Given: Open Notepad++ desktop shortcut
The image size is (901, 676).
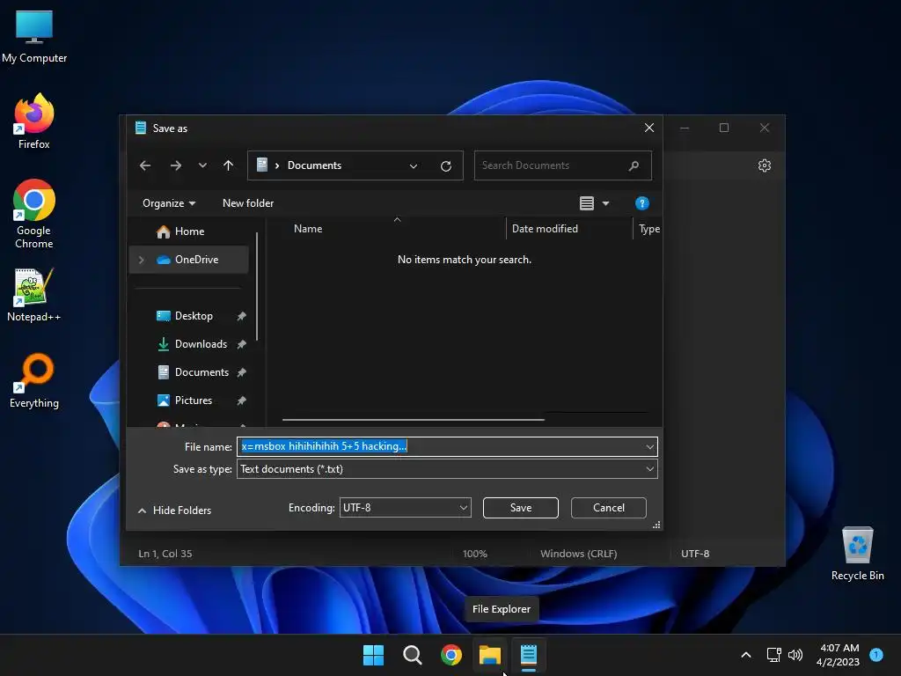Looking at the screenshot, I should point(34,295).
